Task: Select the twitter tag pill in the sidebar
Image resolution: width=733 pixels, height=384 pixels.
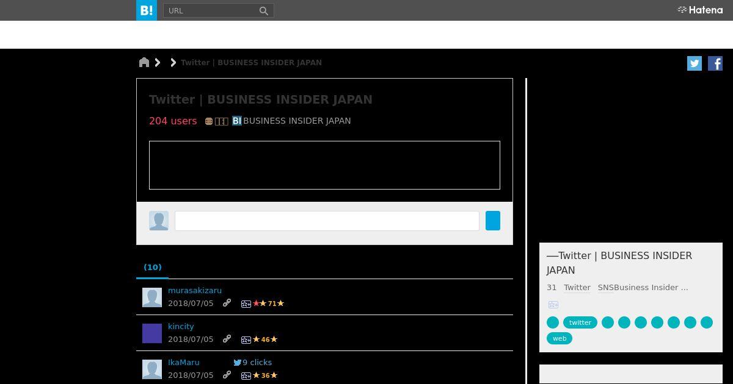Action: click(x=580, y=322)
